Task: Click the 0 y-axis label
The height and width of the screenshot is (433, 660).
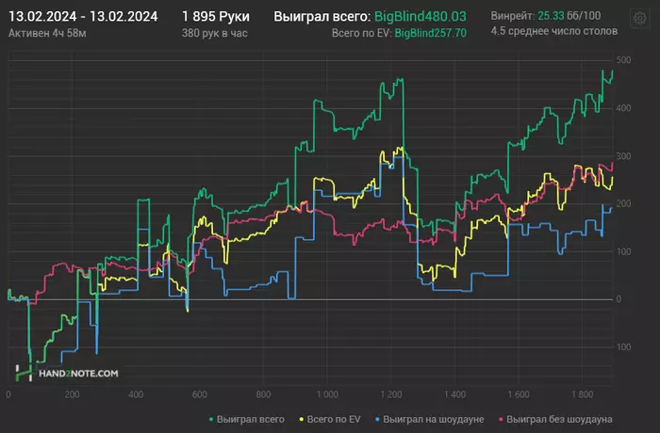Action: (619, 299)
